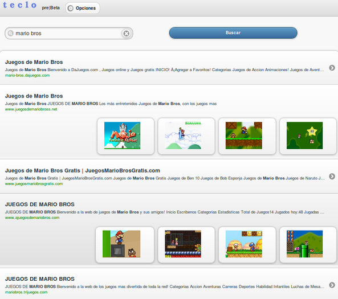Viewport: 338px width, 299px height.
Task: Click snippet 'Los más entretenidos Juegos de Mario Bros'
Action: pos(111,104)
